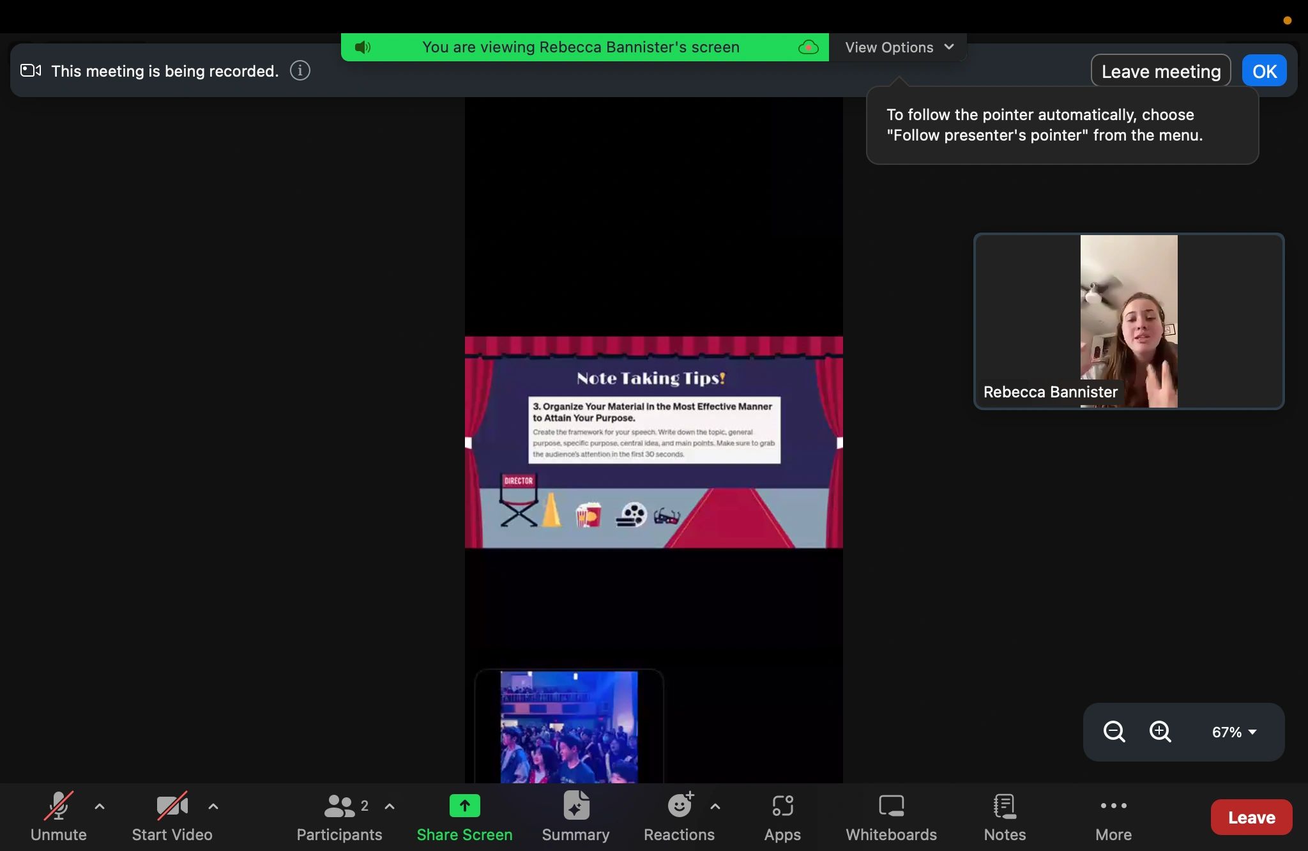This screenshot has height=851, width=1308.
Task: Toggle the Participants panel
Action: point(339,806)
